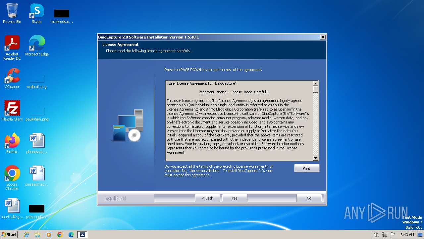Click the volume speaker tray icon

click(376, 235)
